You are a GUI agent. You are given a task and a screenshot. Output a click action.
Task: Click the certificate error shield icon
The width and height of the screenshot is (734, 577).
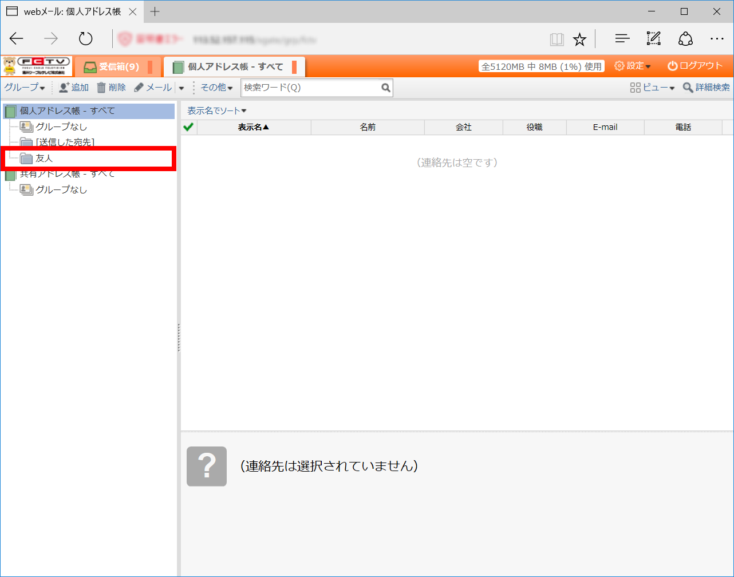tap(125, 39)
